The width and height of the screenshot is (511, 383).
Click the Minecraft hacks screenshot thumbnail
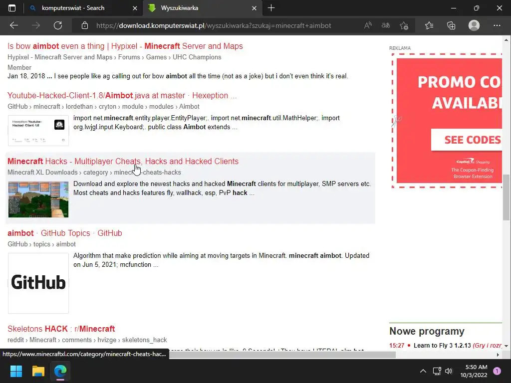click(38, 199)
